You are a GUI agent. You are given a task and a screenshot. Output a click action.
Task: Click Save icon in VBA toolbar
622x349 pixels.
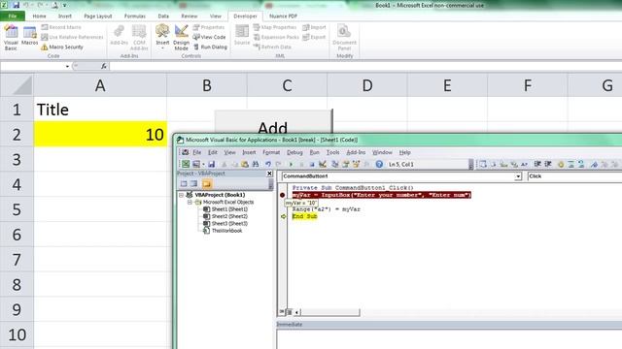point(212,164)
